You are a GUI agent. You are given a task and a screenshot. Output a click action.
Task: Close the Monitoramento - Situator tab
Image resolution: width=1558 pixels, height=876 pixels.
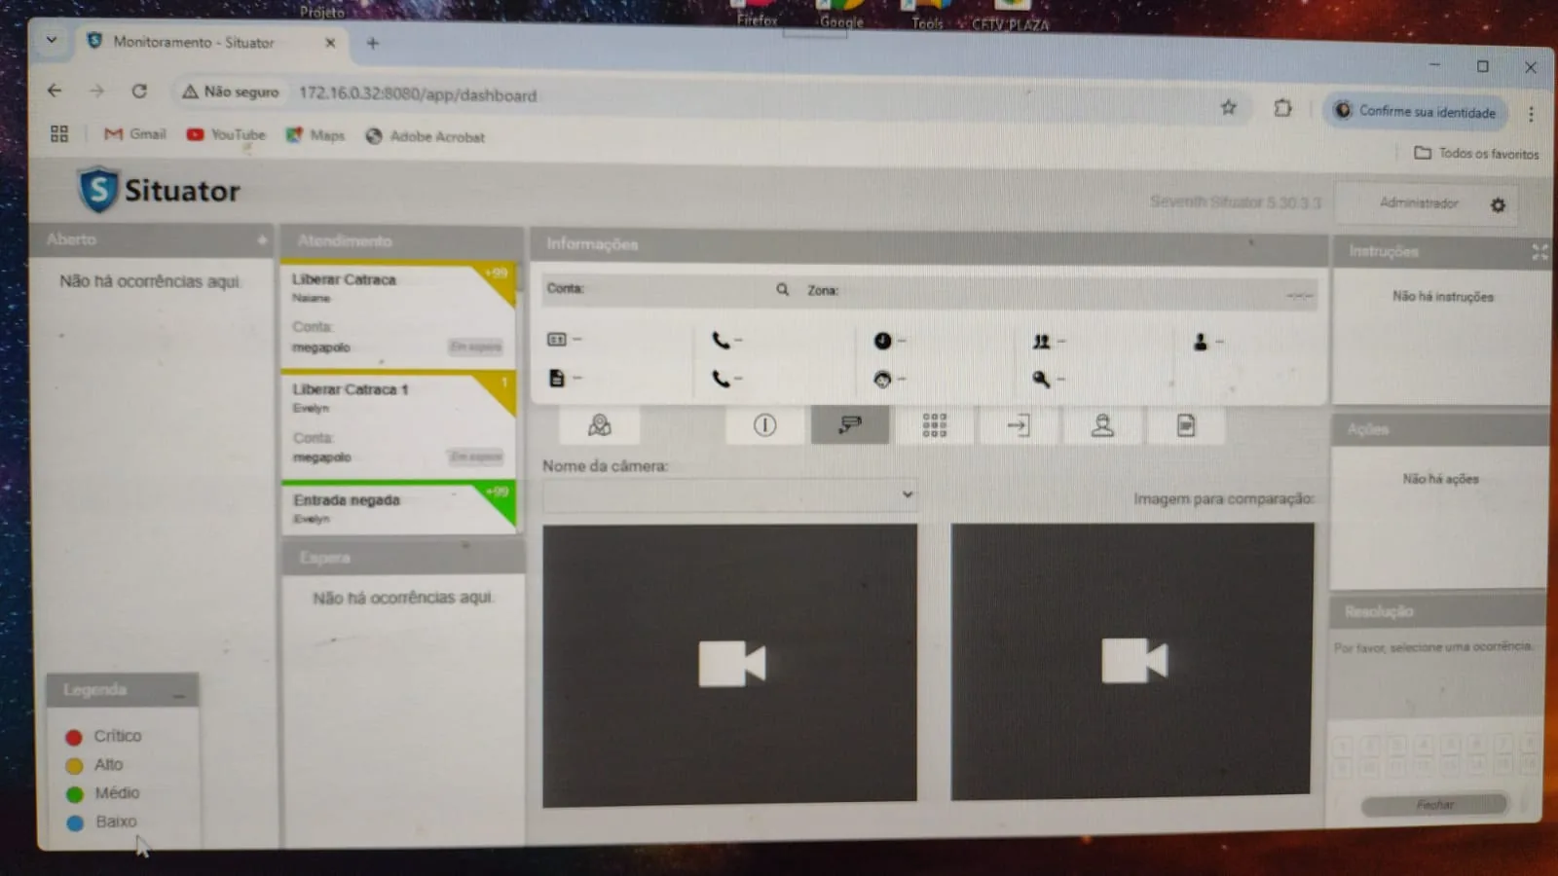coord(330,43)
